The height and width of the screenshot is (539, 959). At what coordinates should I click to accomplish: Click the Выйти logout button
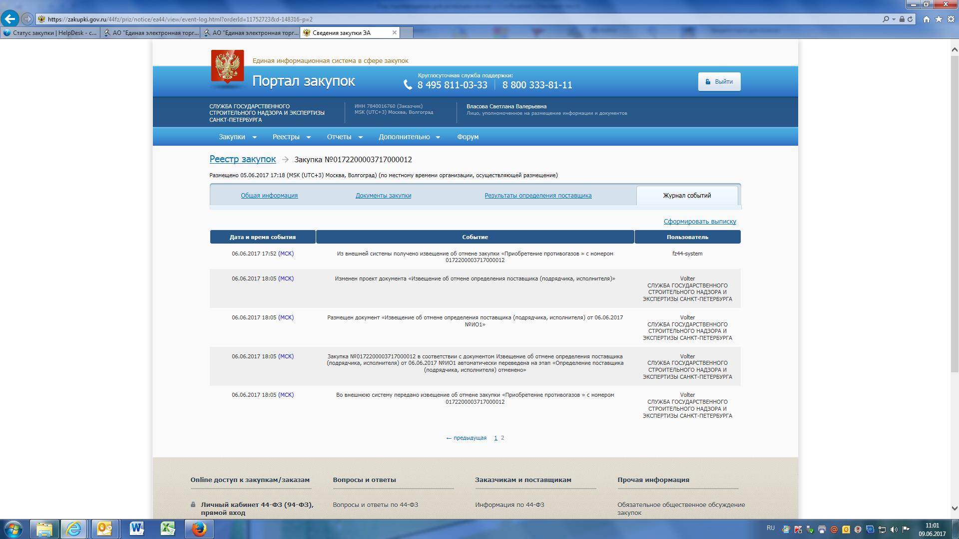[719, 82]
